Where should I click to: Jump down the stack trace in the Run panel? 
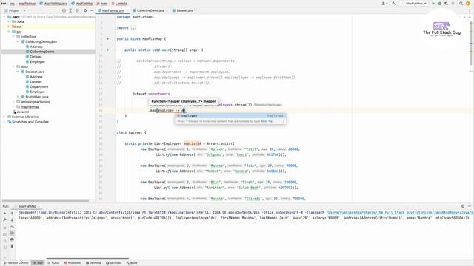[12, 220]
